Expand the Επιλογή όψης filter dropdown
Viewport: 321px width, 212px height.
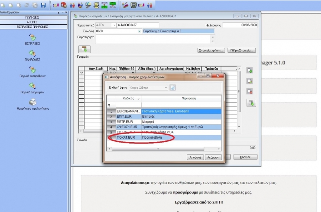click(166, 88)
